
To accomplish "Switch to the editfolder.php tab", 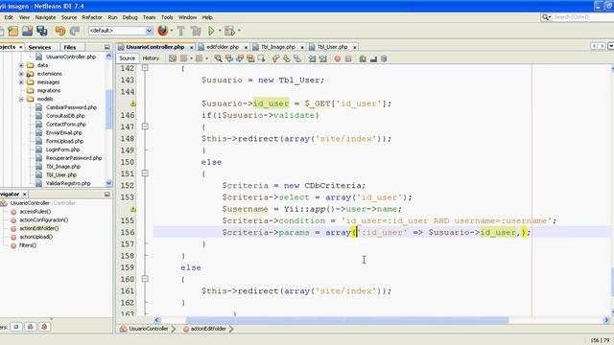I will pos(223,47).
